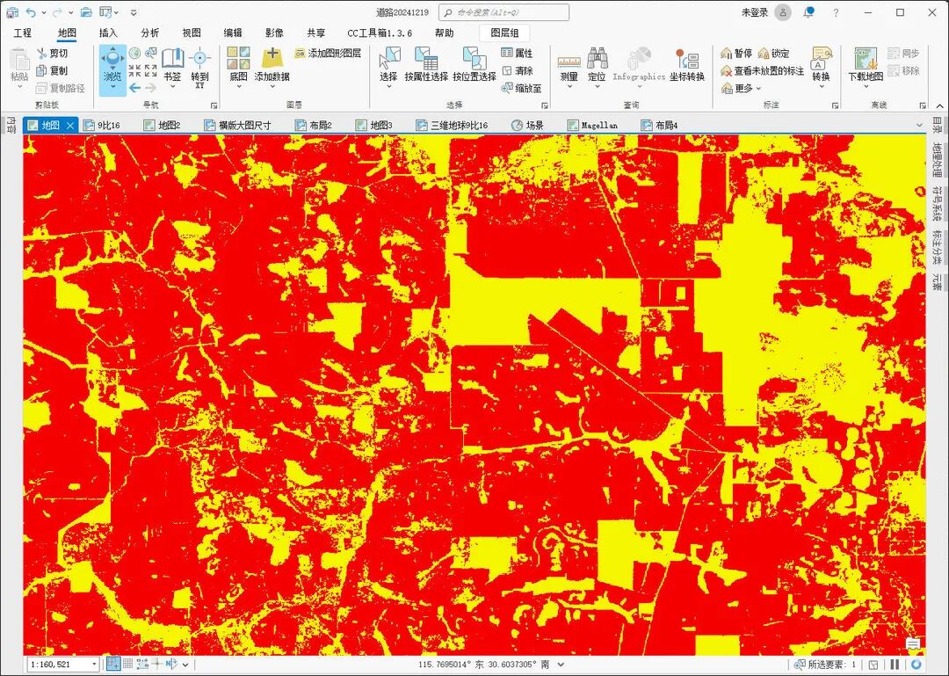Go to previous extent blue arrow

(135, 88)
